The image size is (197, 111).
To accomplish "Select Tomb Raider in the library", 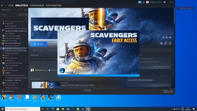I will 9,68.
